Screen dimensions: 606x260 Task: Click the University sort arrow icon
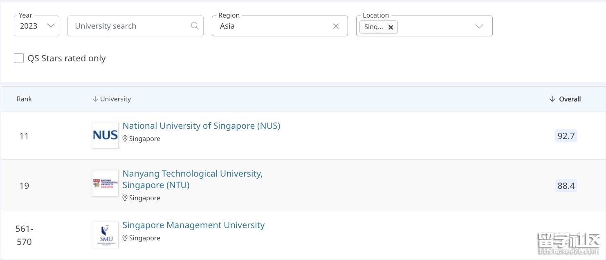pos(95,99)
